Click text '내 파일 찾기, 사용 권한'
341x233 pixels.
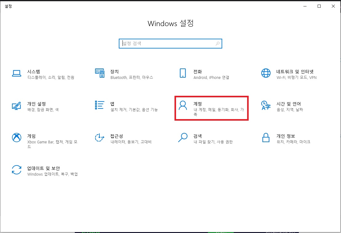point(213,142)
